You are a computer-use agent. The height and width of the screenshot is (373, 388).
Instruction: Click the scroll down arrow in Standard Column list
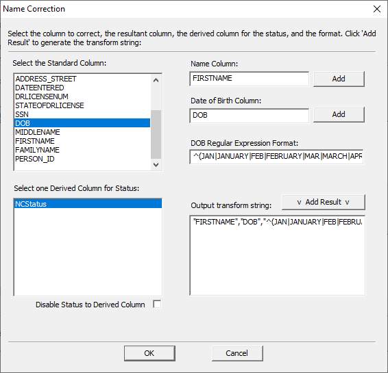(156, 165)
